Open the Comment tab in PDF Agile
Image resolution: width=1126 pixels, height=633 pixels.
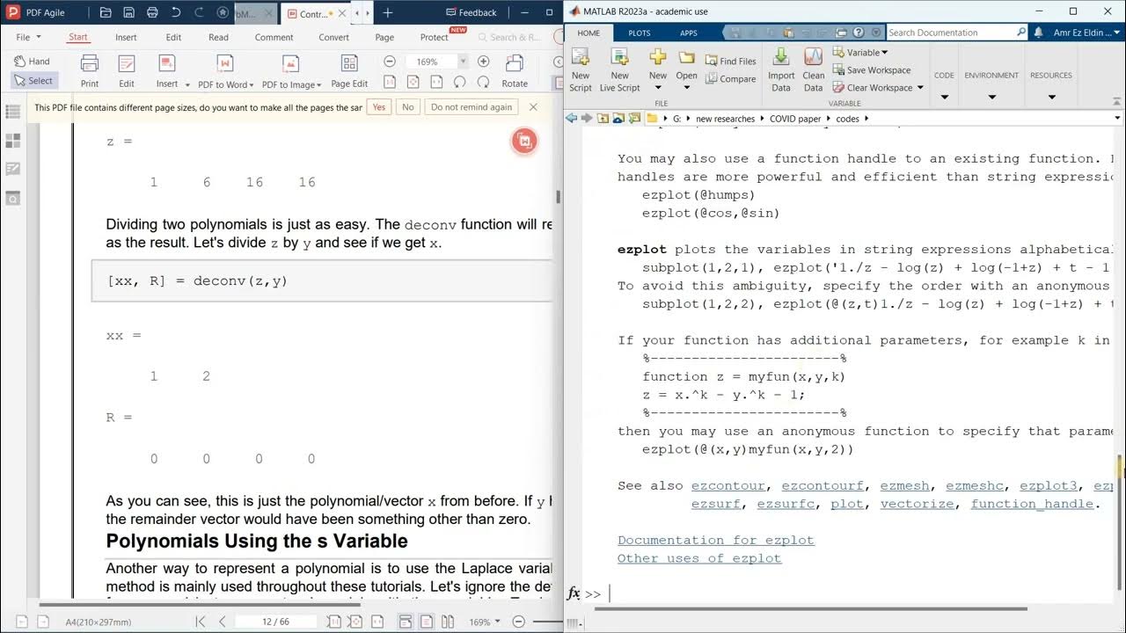point(274,37)
